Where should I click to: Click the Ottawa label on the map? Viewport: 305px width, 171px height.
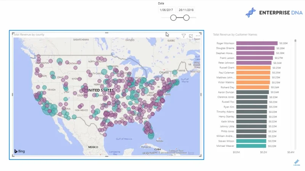[164, 72]
